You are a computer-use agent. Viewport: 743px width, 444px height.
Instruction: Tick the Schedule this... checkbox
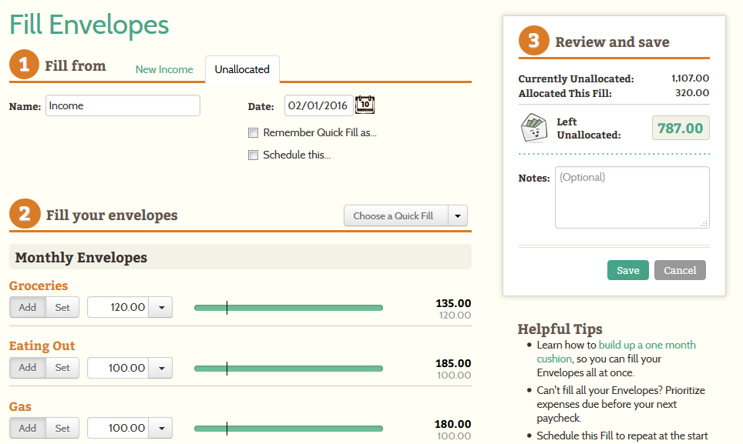click(x=253, y=155)
